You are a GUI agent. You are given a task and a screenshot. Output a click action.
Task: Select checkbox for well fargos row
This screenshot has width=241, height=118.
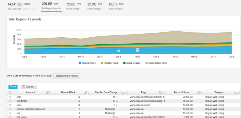(x=10, y=101)
